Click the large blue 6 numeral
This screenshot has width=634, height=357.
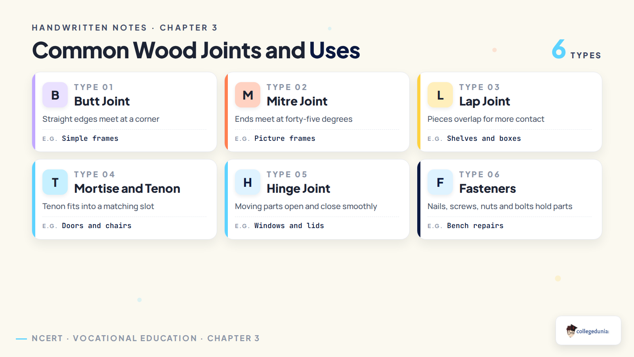559,49
